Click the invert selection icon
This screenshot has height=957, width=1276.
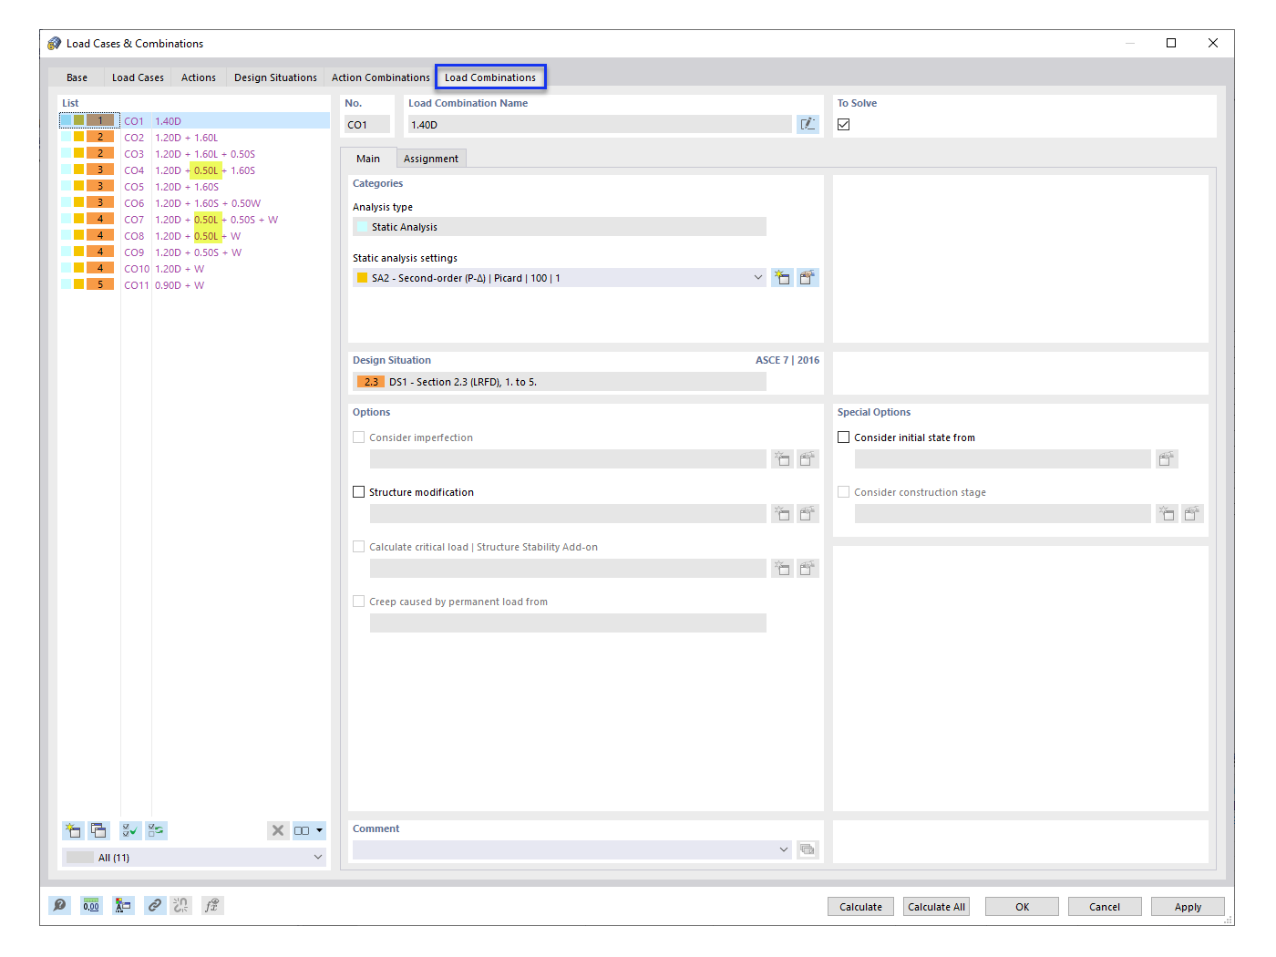157,830
